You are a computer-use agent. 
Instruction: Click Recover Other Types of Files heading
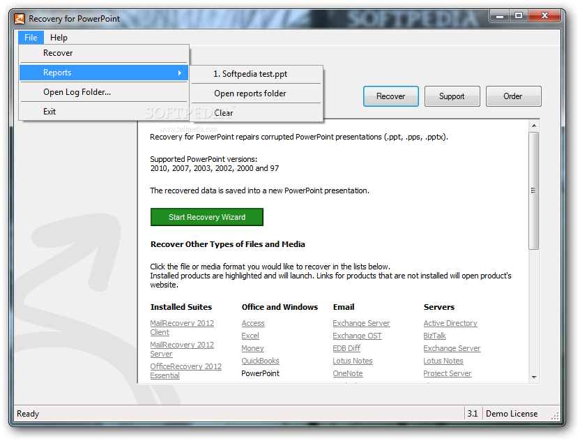[227, 244]
